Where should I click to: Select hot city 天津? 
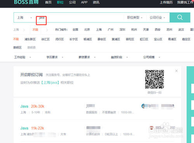click(x=146, y=30)
